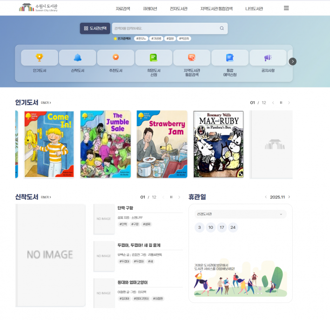
Task: Click the last popular keyword tag #박곰희
Action: 184,39
